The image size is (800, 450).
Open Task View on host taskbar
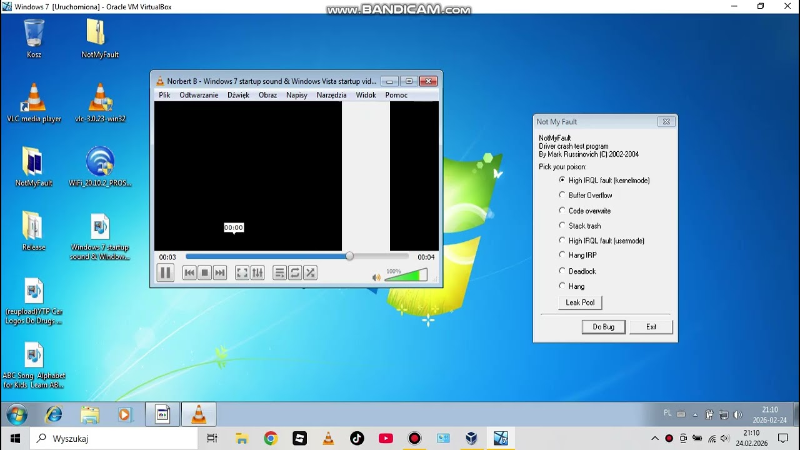(x=212, y=439)
